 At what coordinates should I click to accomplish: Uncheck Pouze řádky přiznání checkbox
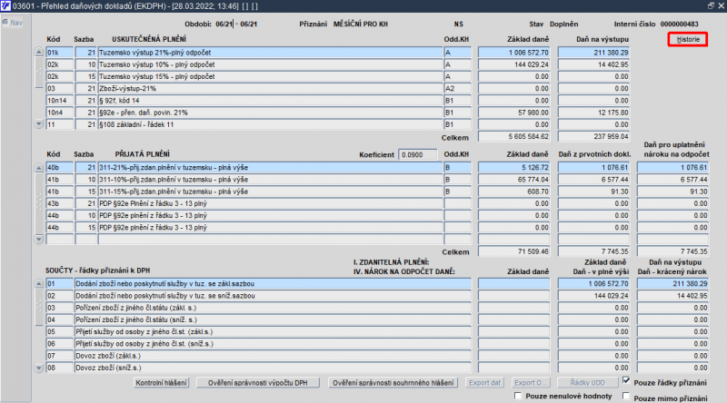click(x=626, y=381)
